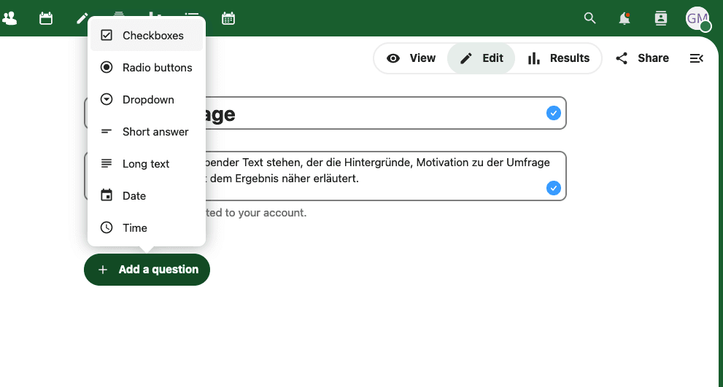Choose Radio buttons question type

click(x=147, y=67)
